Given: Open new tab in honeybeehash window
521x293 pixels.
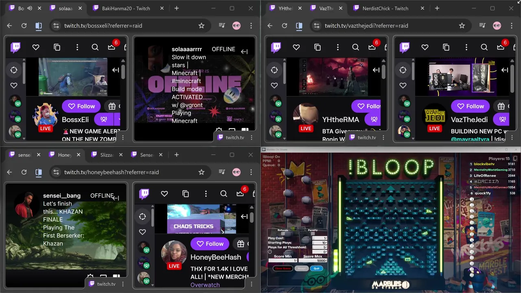Looking at the screenshot, I should pos(176,155).
